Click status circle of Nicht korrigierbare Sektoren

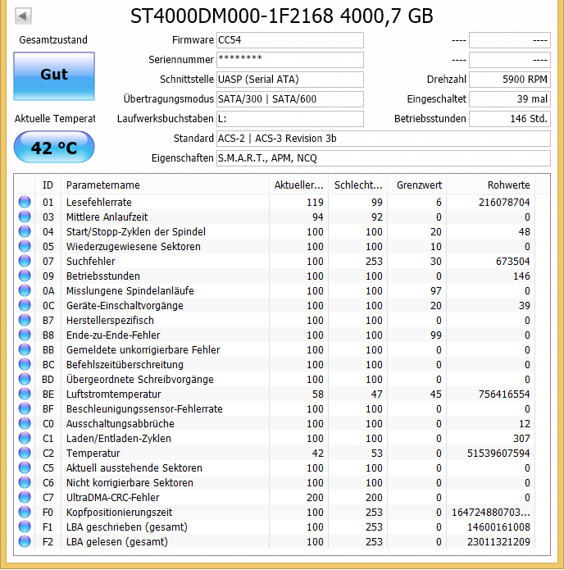pos(25,482)
